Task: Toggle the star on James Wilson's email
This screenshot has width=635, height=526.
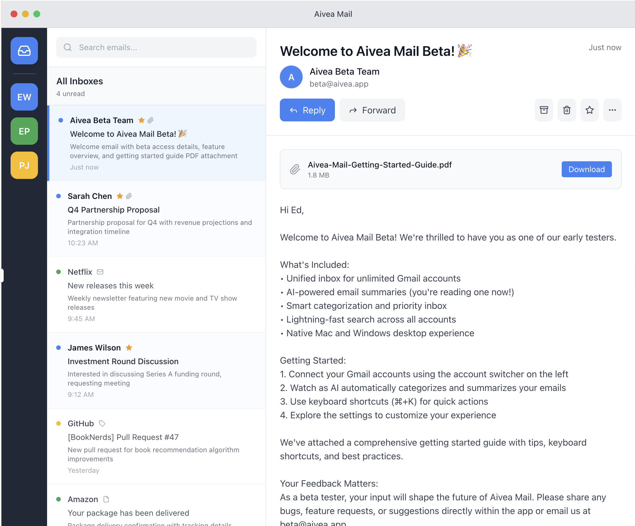Action: tap(129, 348)
